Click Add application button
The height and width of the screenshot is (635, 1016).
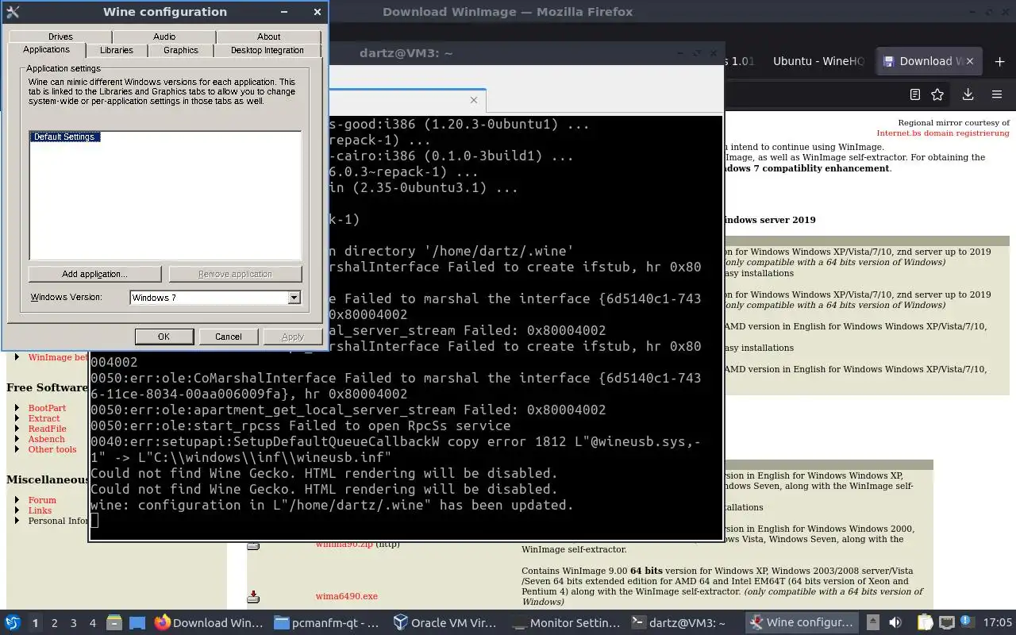point(94,274)
